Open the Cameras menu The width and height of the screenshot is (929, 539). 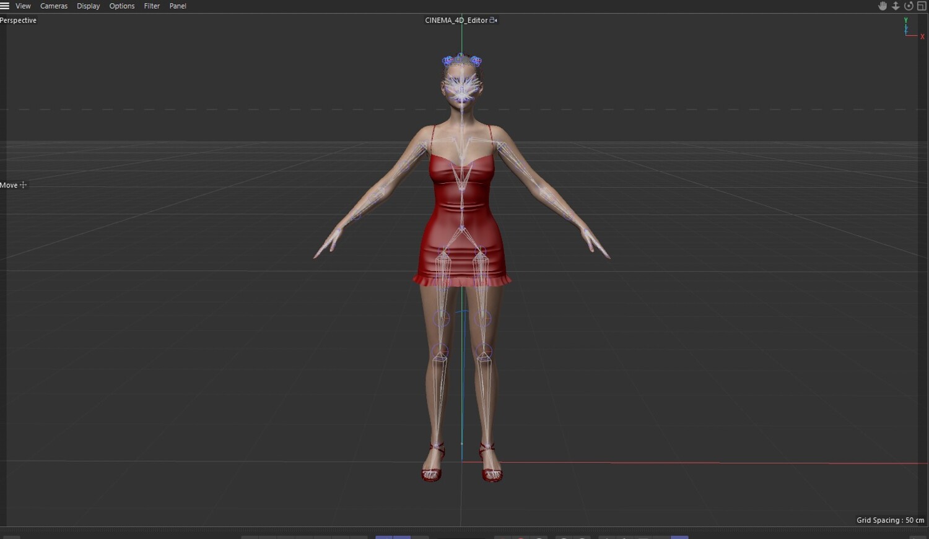[x=54, y=6]
